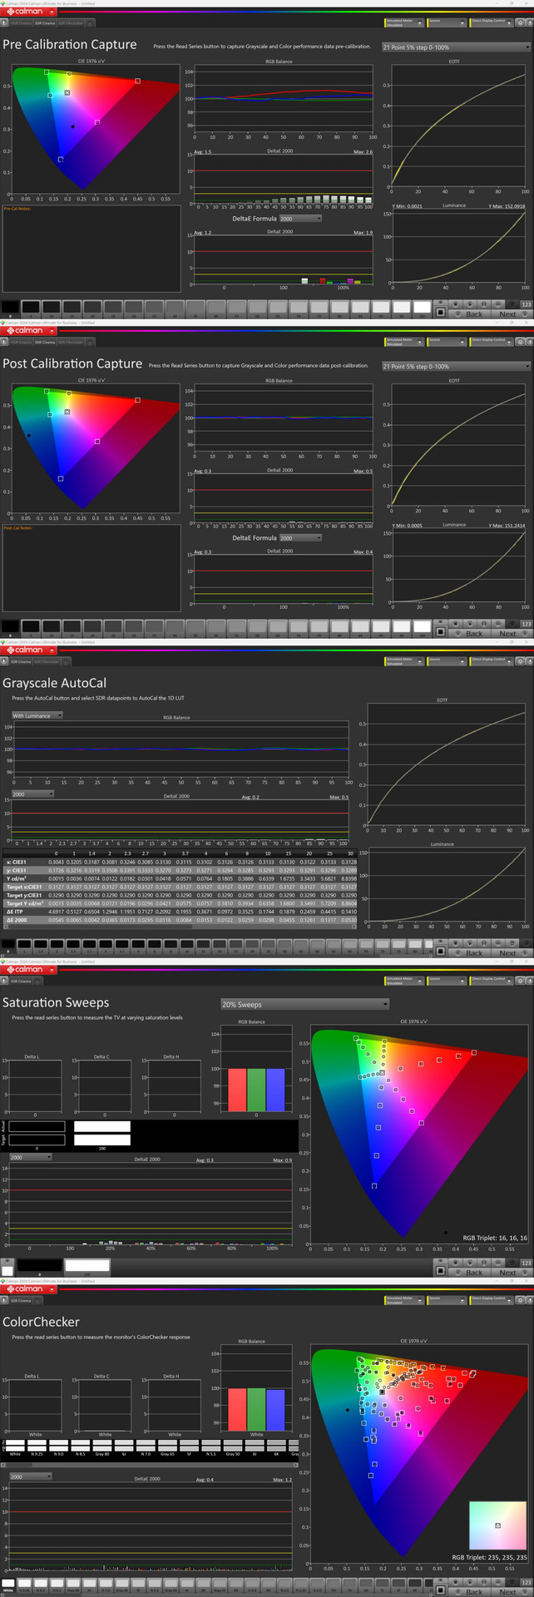
Task: Open DeltaE Formula 2000 dropdown in Post Calibration
Action: point(299,538)
